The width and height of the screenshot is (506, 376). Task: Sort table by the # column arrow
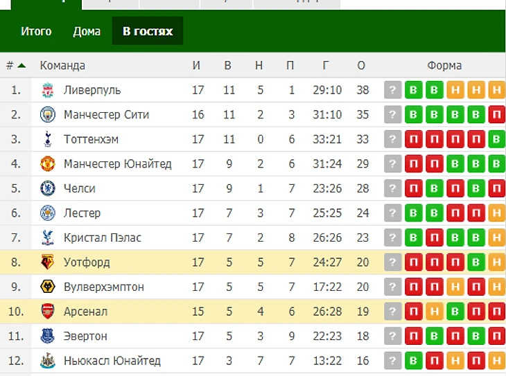pos(21,66)
